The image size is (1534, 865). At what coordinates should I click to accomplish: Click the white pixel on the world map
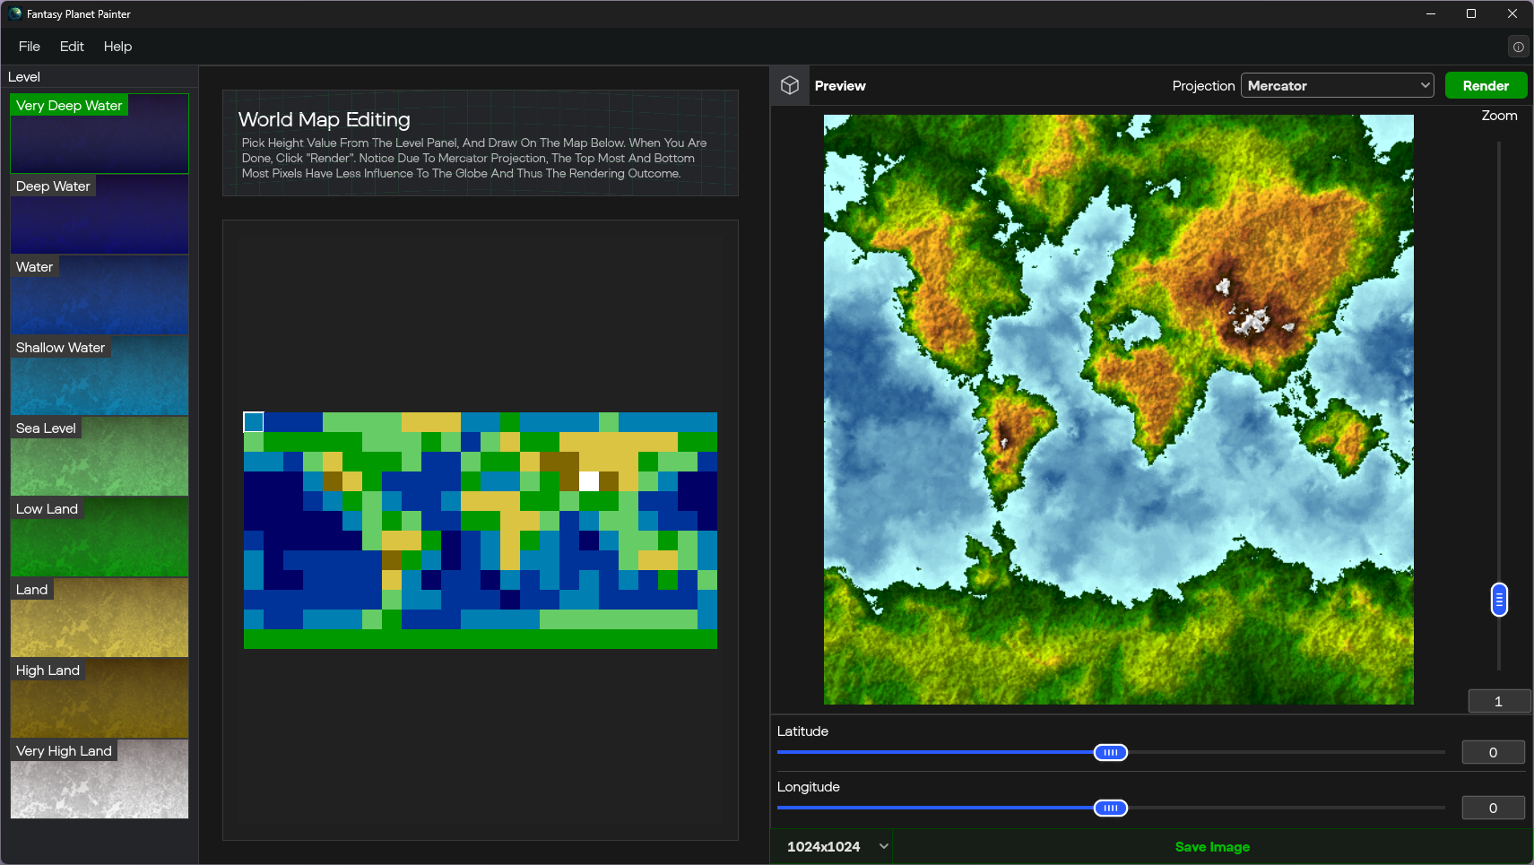588,480
